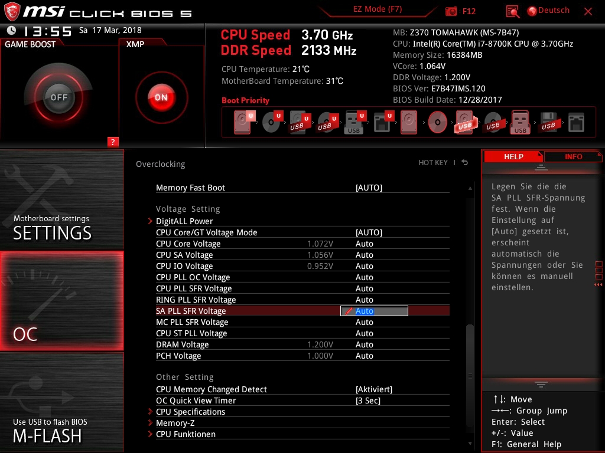The width and height of the screenshot is (605, 453).
Task: Click the CPU SA Voltage Auto value
Action: point(364,255)
